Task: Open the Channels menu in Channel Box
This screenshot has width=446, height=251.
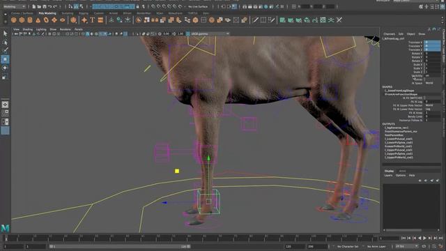Action: [389, 34]
